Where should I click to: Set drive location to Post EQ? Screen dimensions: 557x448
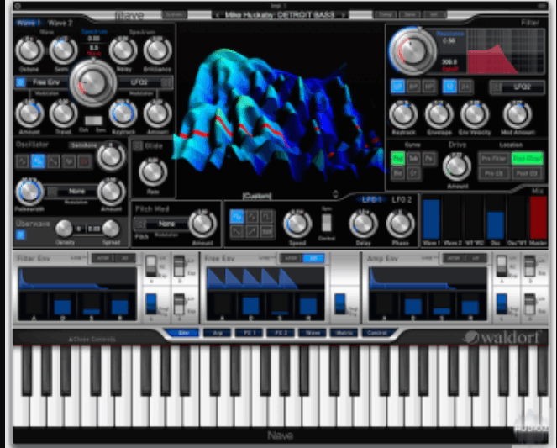pos(527,173)
